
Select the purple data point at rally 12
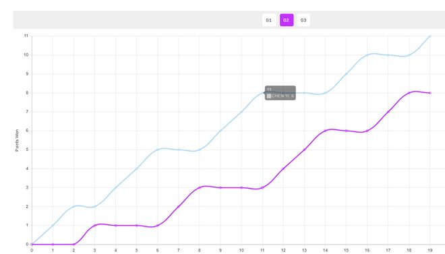click(x=283, y=168)
